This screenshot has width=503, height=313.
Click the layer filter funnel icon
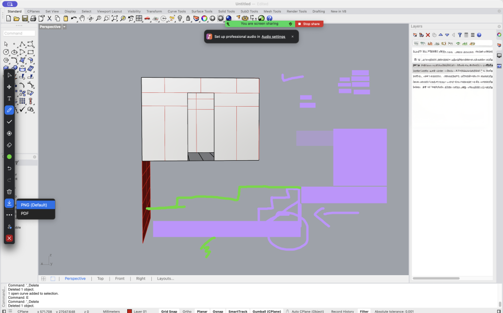[x=460, y=35]
